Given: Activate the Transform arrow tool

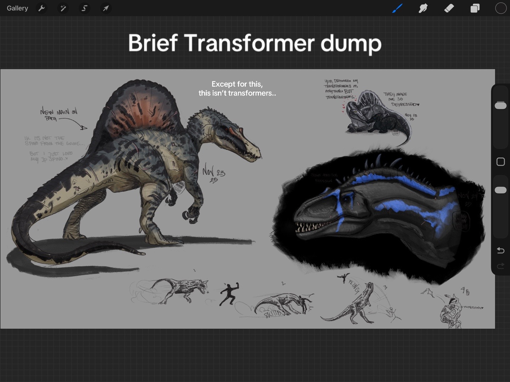Looking at the screenshot, I should [106, 8].
